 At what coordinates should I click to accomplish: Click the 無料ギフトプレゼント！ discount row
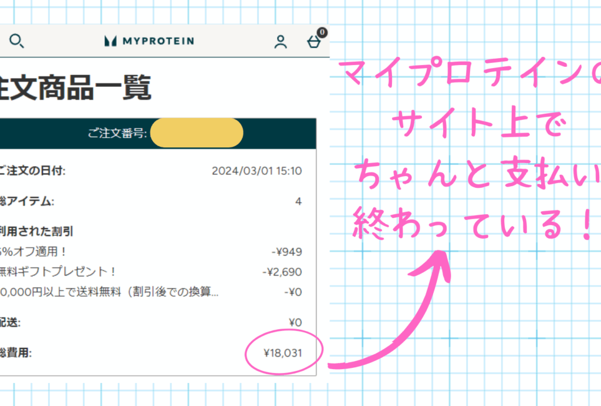[58, 272]
